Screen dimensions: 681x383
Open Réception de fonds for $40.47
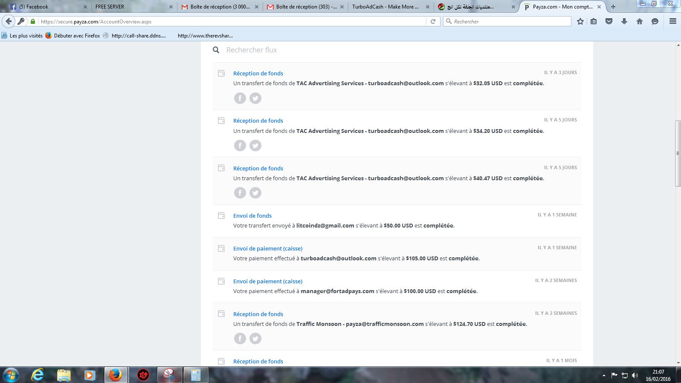(x=258, y=168)
